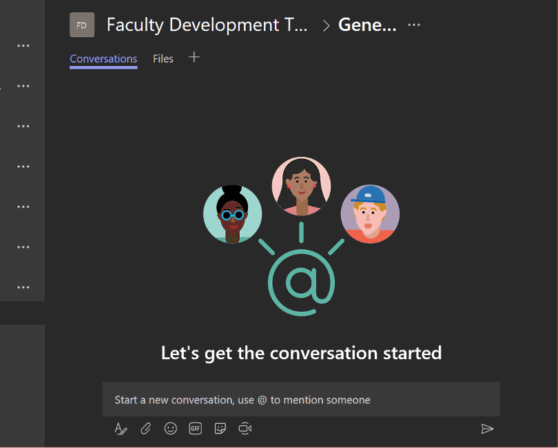Click the Faculty Development team name
This screenshot has height=448, width=558.
pyautogui.click(x=207, y=25)
